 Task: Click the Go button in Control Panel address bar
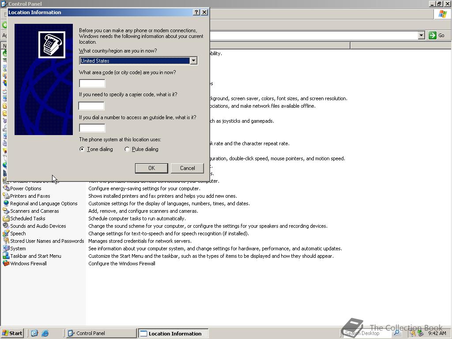[437, 35]
